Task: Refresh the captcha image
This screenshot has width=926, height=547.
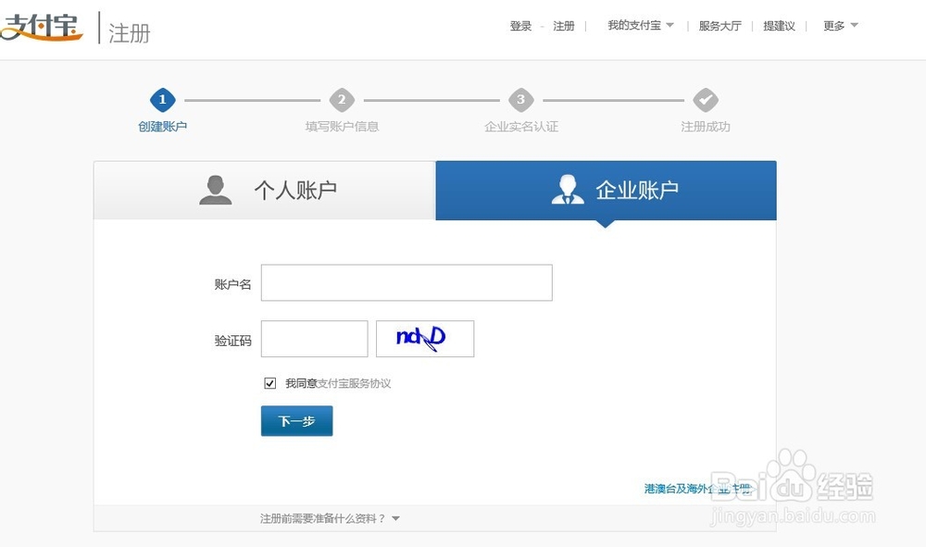Action: (x=425, y=339)
